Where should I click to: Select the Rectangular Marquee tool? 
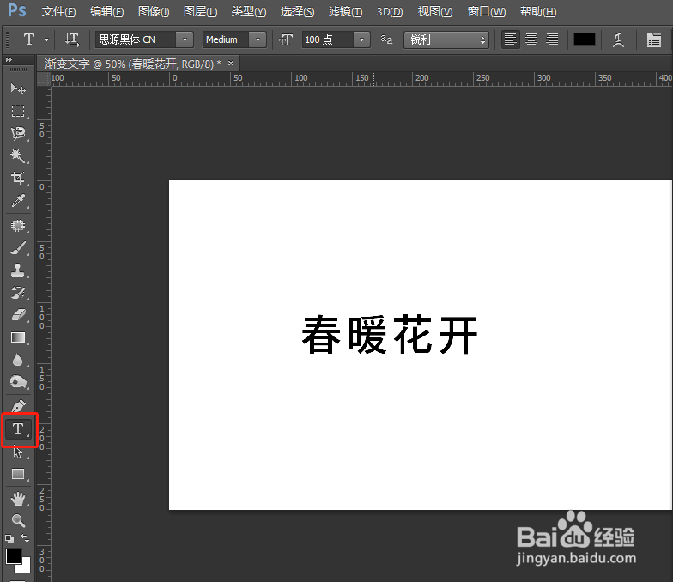pyautogui.click(x=17, y=112)
